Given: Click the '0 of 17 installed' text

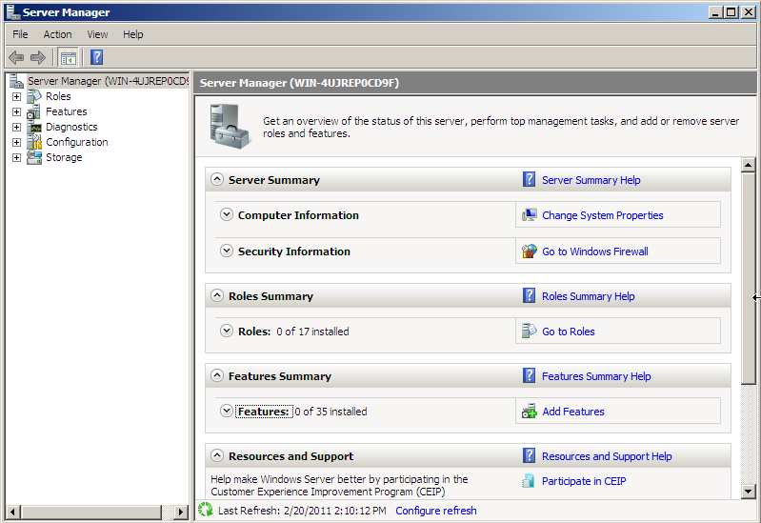Looking at the screenshot, I should click(x=312, y=332).
